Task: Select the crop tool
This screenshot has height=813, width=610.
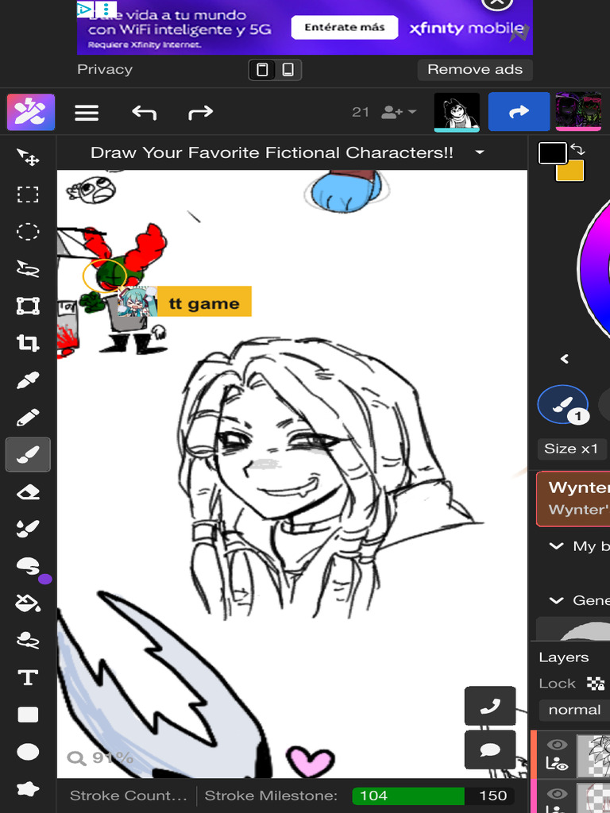Action: coord(28,343)
